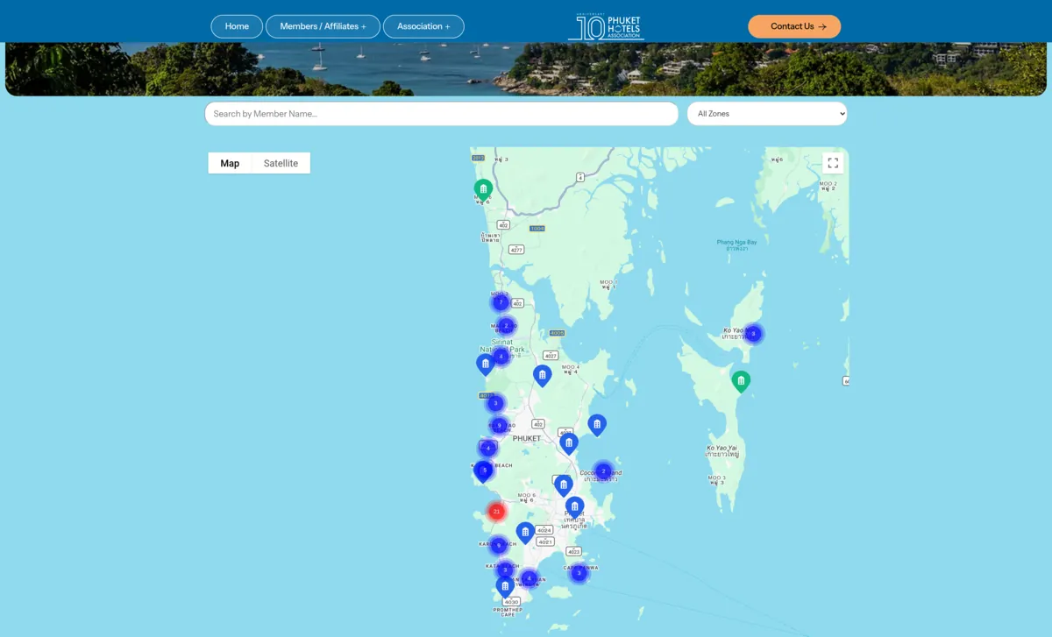The width and height of the screenshot is (1052, 637).
Task: Click the Phuket Hotels Association logo
Action: [606, 26]
